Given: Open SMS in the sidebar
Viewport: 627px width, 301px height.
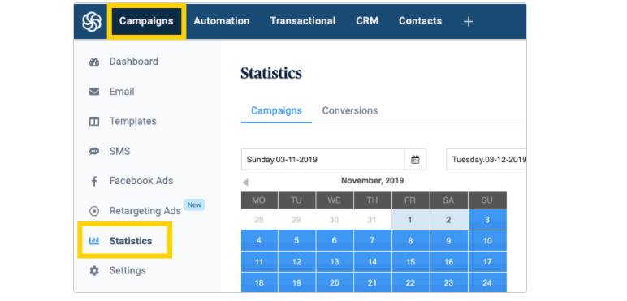Looking at the screenshot, I should pos(119,151).
